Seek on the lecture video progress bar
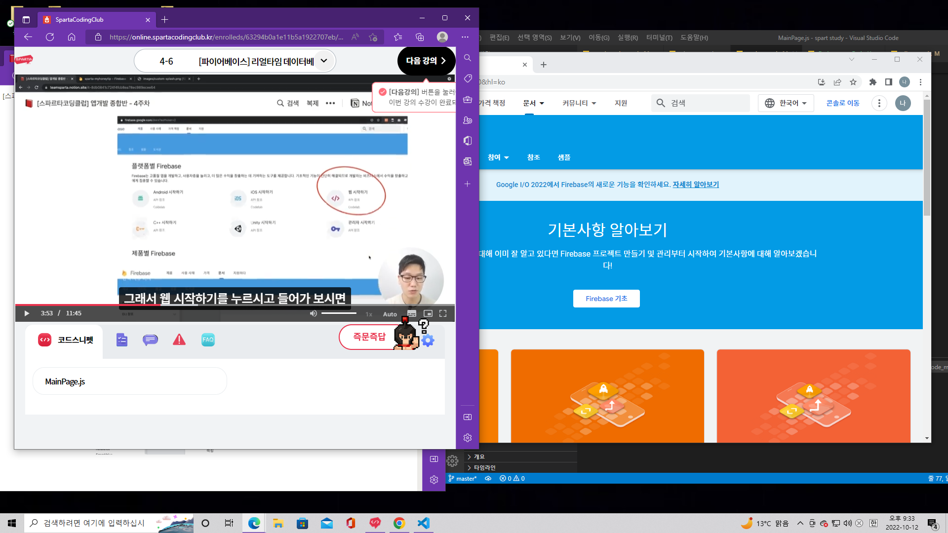Viewport: 948px width, 533px height. [x=235, y=305]
